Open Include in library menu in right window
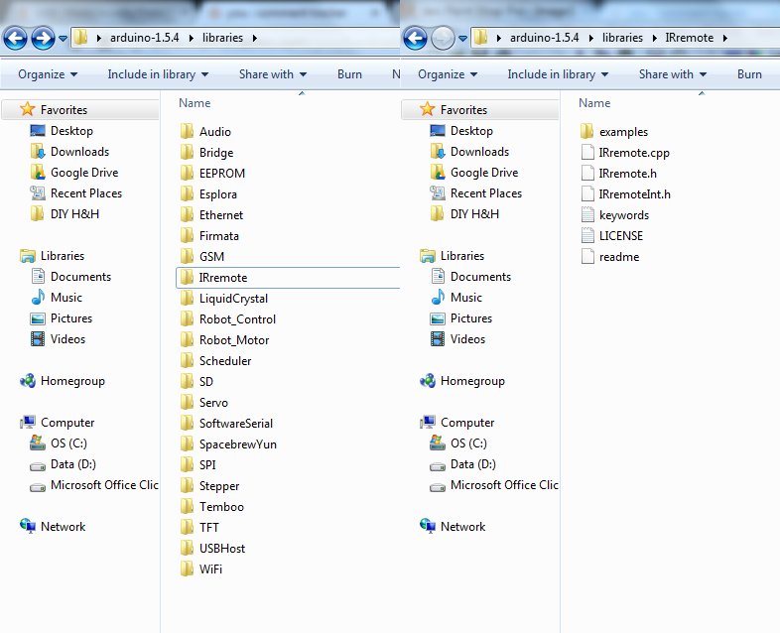Image resolution: width=780 pixels, height=633 pixels. click(558, 74)
